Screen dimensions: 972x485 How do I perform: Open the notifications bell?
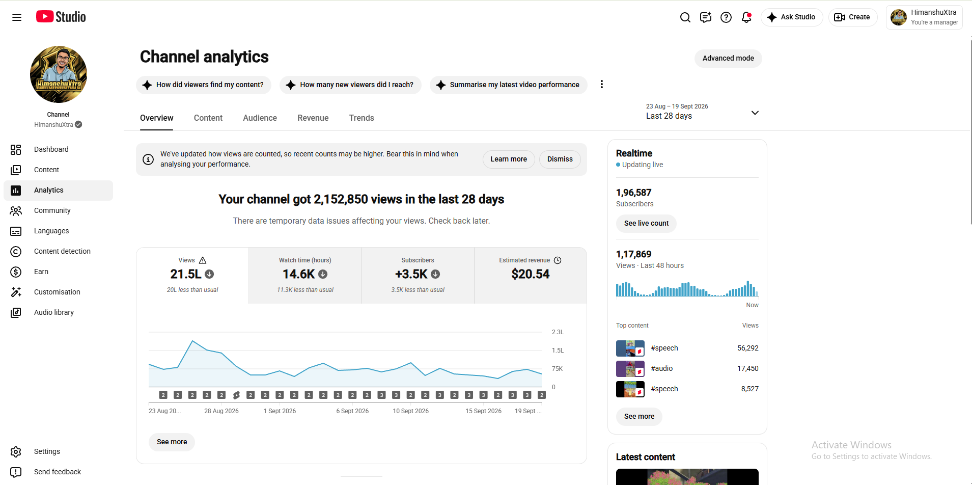tap(746, 17)
